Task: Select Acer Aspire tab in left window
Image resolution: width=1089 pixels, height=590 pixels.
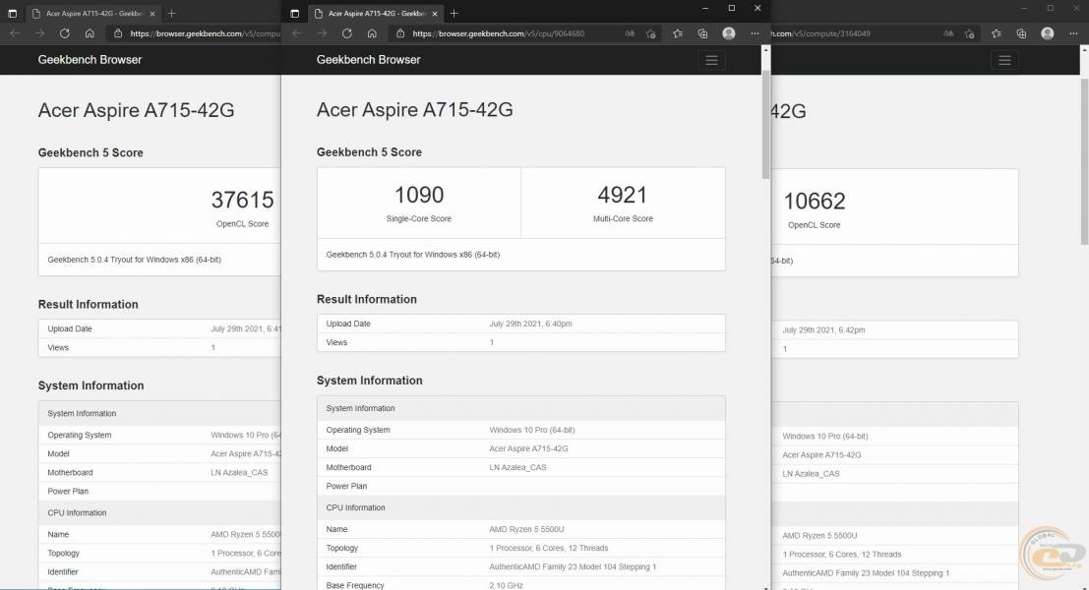Action: 93,13
